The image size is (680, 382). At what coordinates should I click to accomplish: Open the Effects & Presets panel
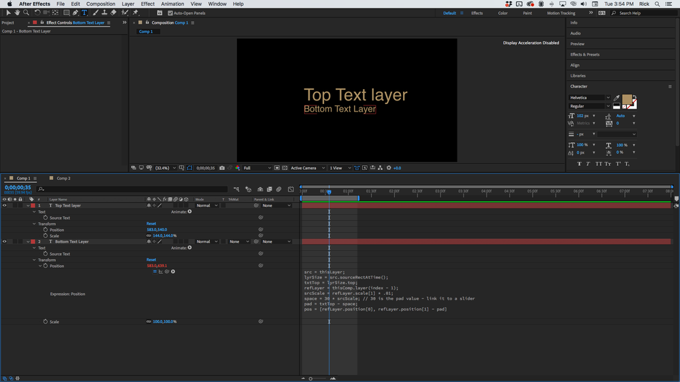point(585,54)
